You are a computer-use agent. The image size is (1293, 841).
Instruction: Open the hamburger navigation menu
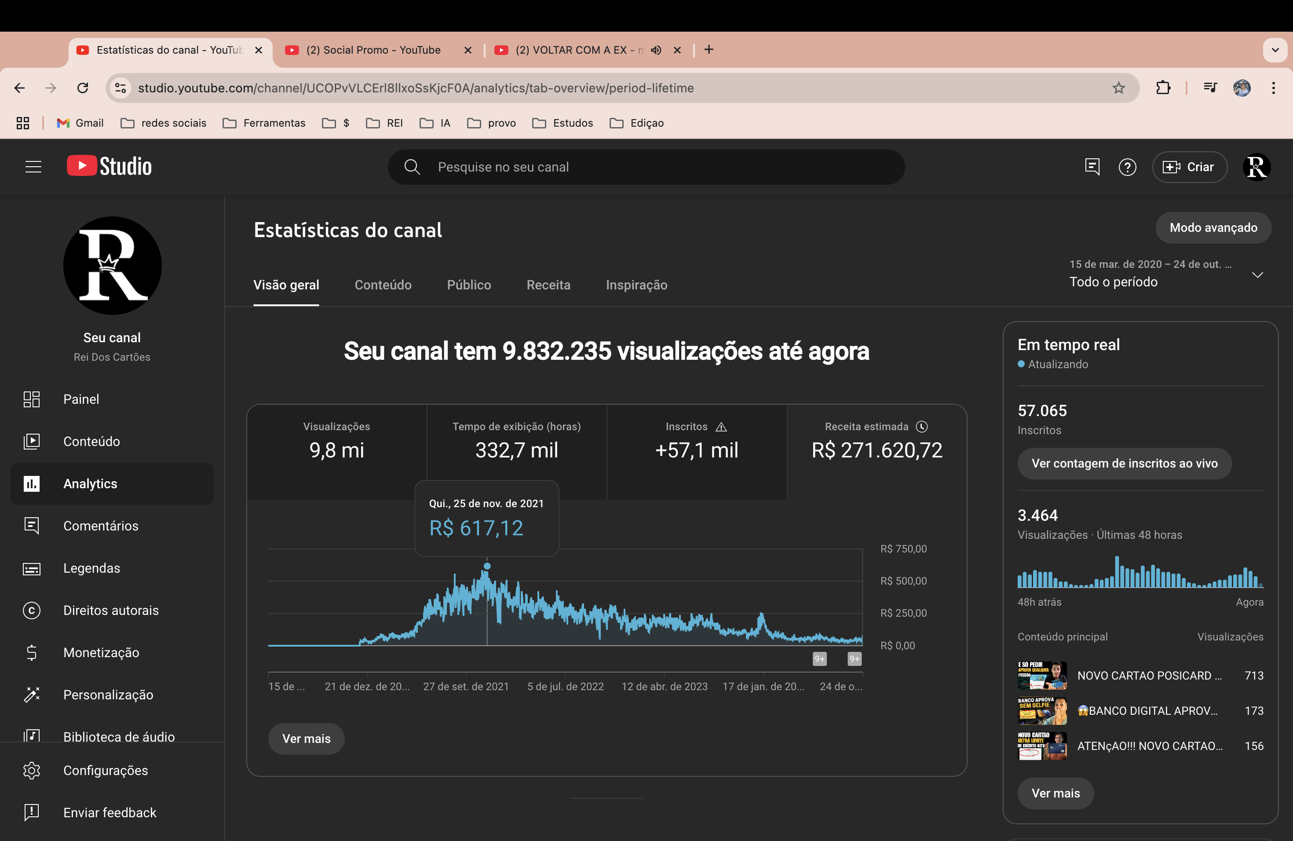(x=33, y=167)
